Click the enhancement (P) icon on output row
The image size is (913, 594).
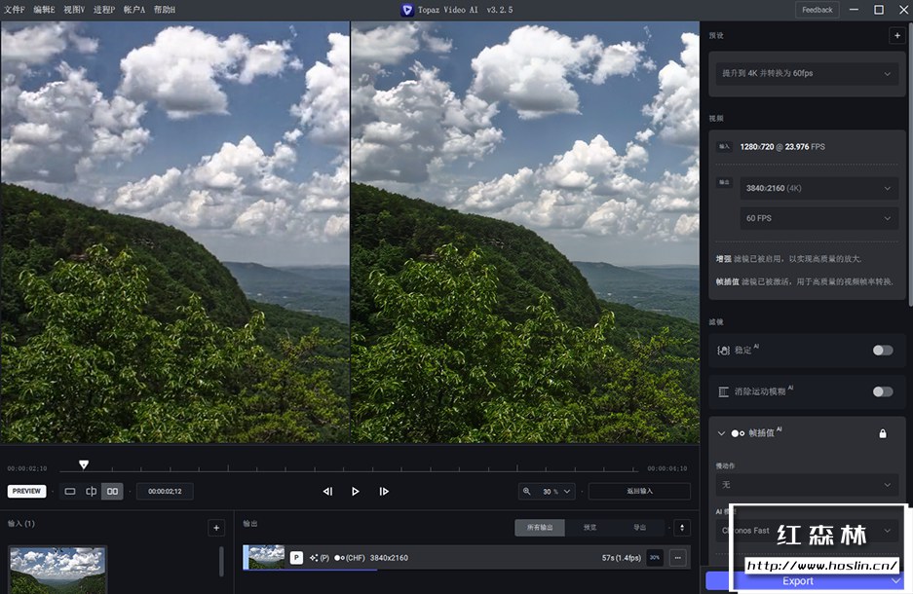click(x=319, y=558)
